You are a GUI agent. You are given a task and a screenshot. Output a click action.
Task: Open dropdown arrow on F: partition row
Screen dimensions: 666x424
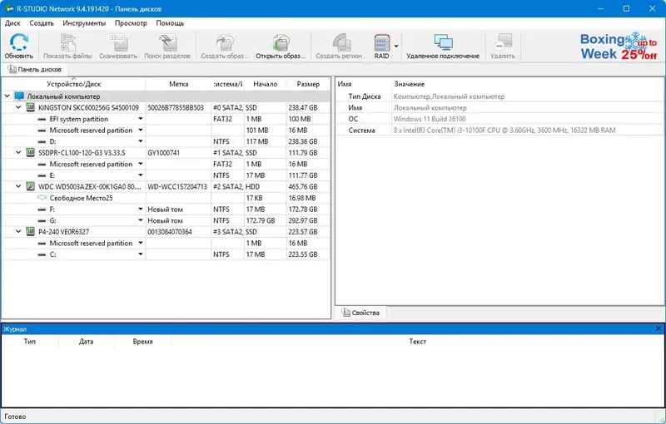click(141, 209)
